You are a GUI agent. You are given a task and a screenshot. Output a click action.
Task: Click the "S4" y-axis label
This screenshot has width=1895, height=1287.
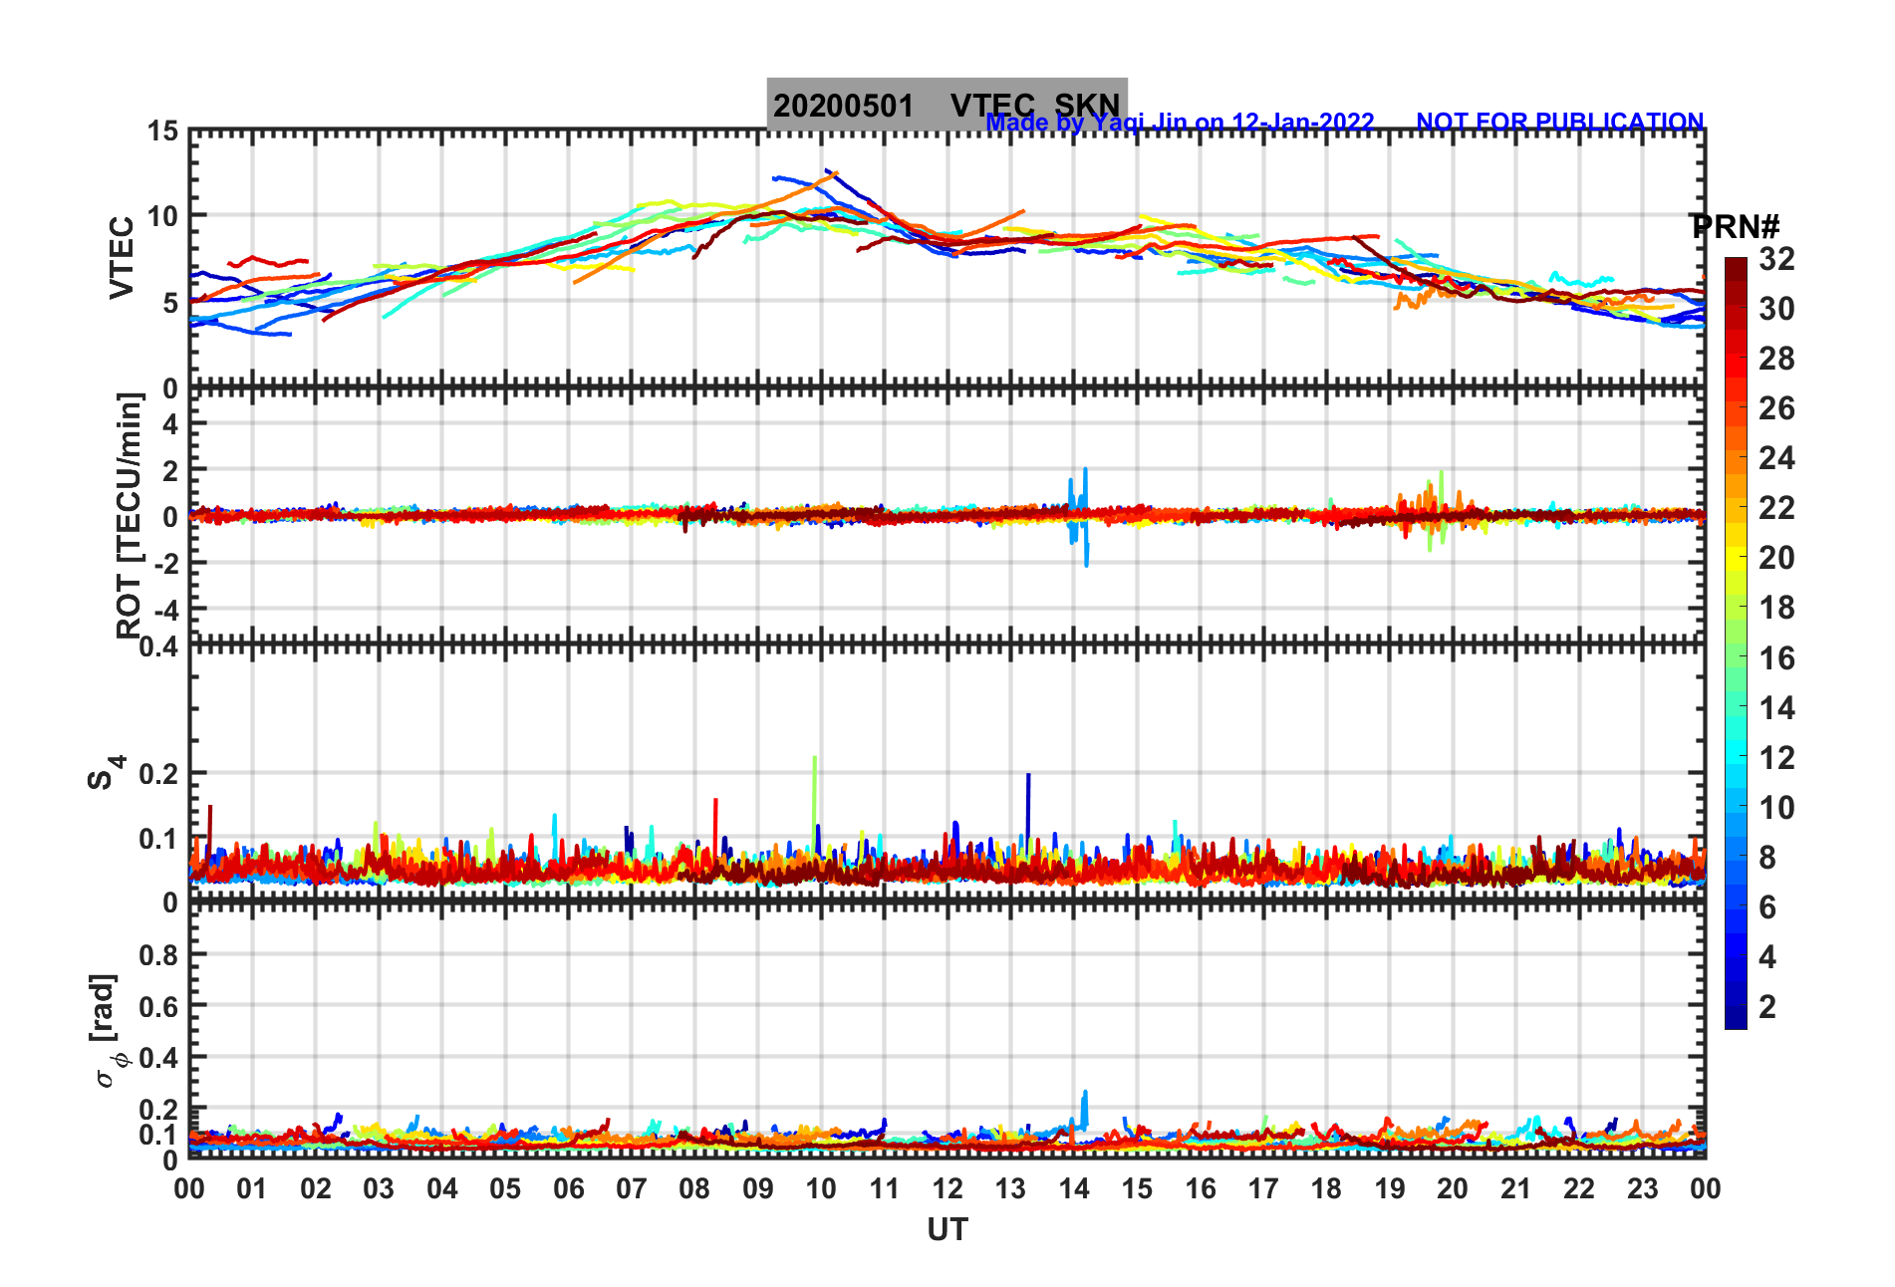[106, 772]
